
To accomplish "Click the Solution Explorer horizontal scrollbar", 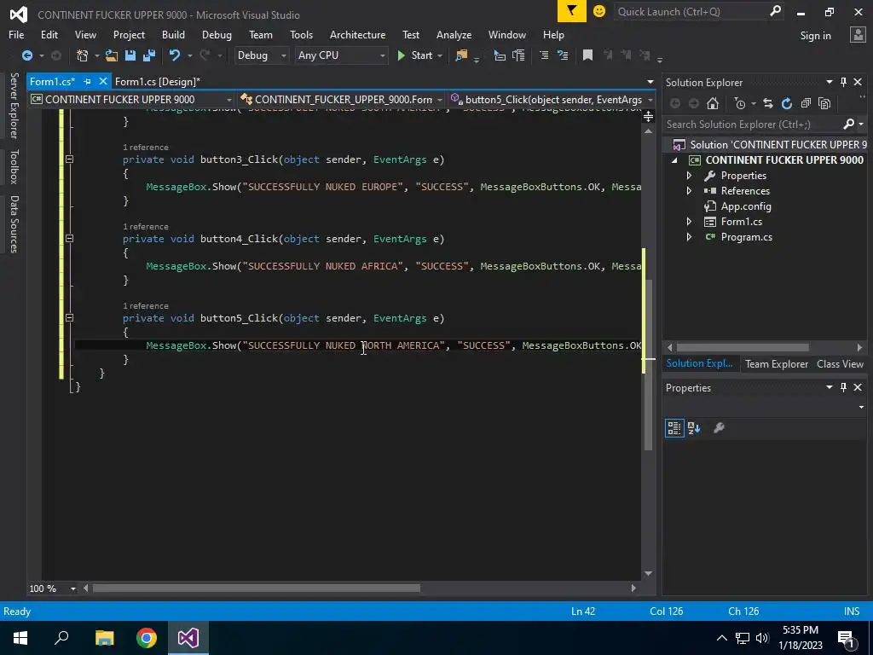I will tap(743, 347).
